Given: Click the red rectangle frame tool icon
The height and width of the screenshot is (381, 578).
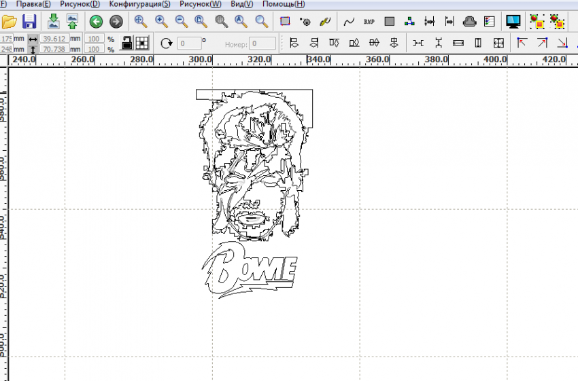Looking at the screenshot, I should (x=285, y=21).
